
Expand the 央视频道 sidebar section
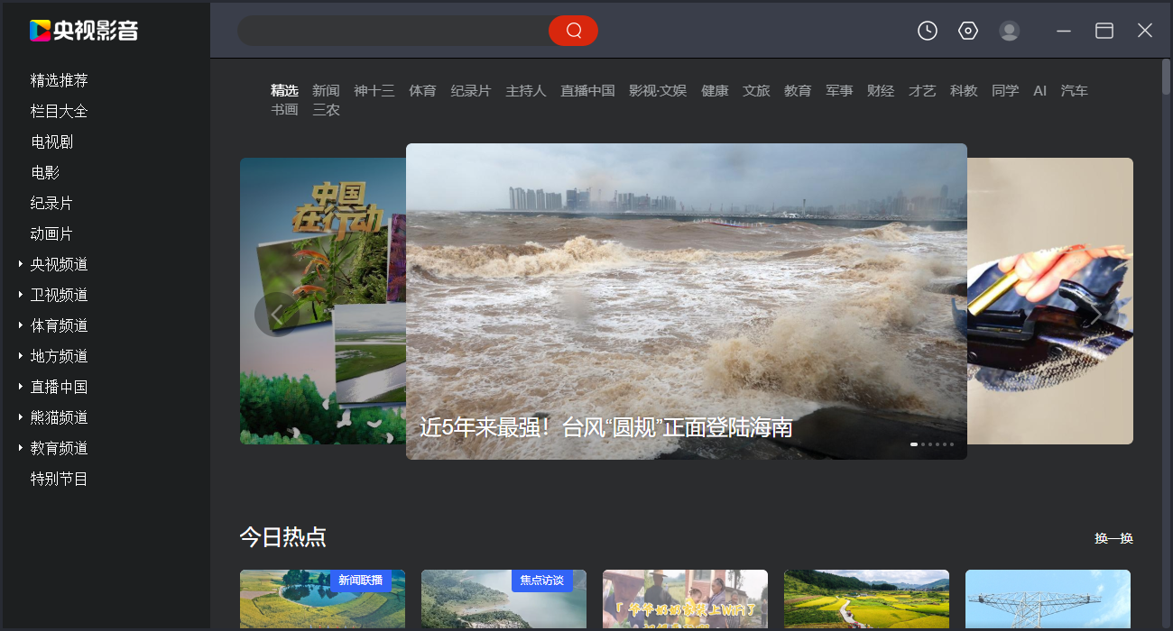click(59, 263)
